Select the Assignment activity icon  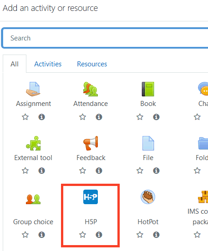(x=33, y=89)
